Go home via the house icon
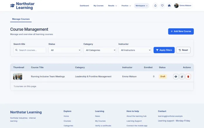Image resolution: width=204 pixels, height=128 pixels. coord(169,6)
